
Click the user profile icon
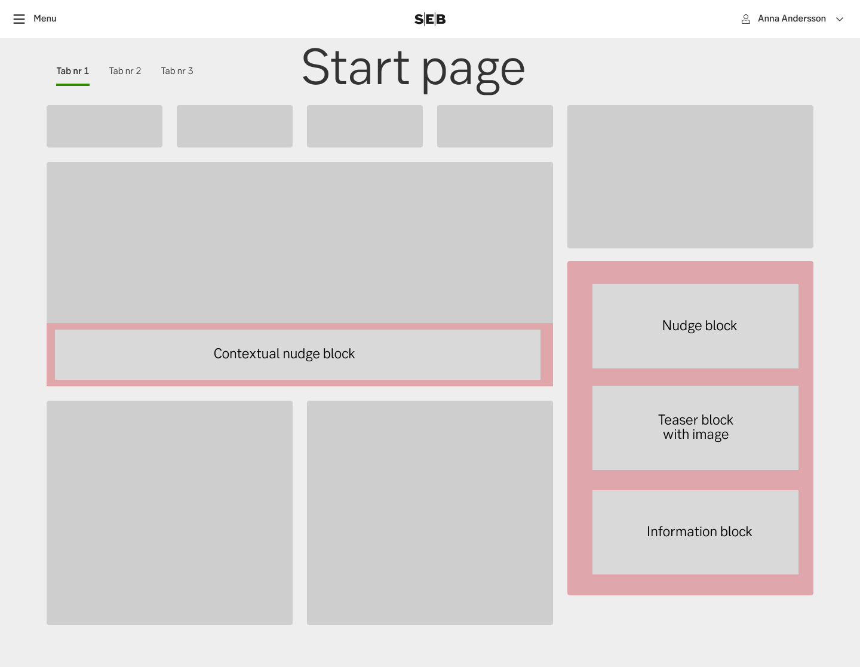[x=746, y=19]
